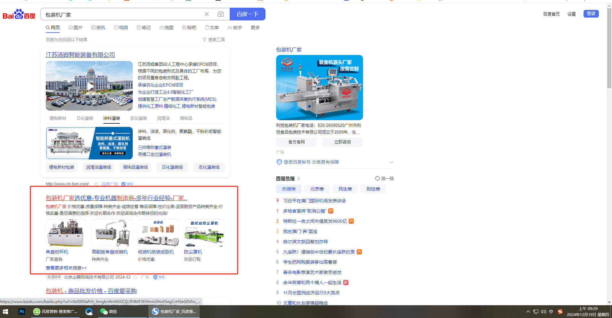
Task: Select the 调味品 category tab
Action: (x=186, y=118)
